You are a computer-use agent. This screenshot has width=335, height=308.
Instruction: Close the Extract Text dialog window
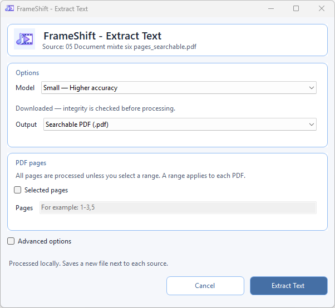(x=321, y=8)
